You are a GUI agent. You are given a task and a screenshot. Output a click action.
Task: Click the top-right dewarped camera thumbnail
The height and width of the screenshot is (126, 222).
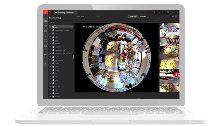pos(169,34)
